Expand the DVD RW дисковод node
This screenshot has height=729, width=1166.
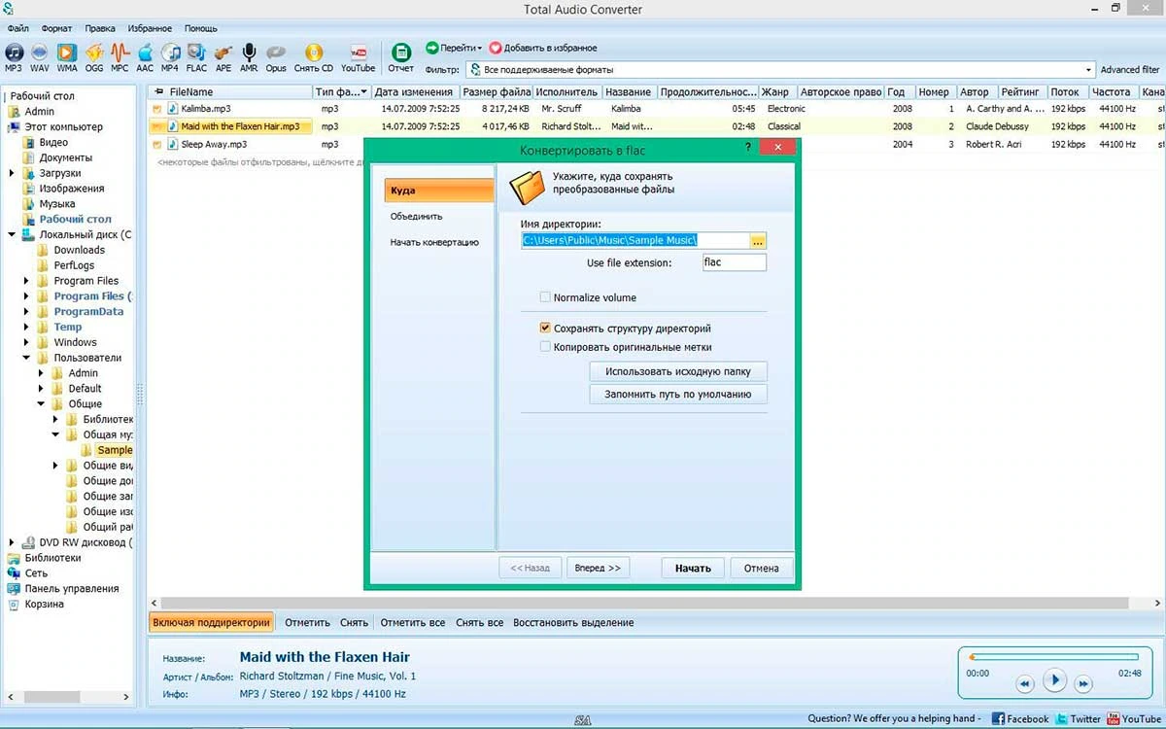pyautogui.click(x=12, y=542)
